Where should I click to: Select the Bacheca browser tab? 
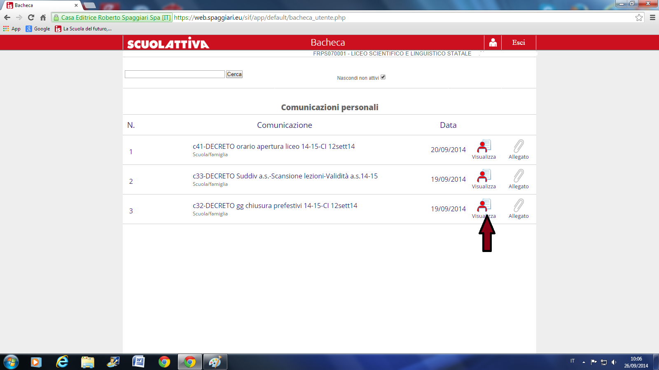41,5
